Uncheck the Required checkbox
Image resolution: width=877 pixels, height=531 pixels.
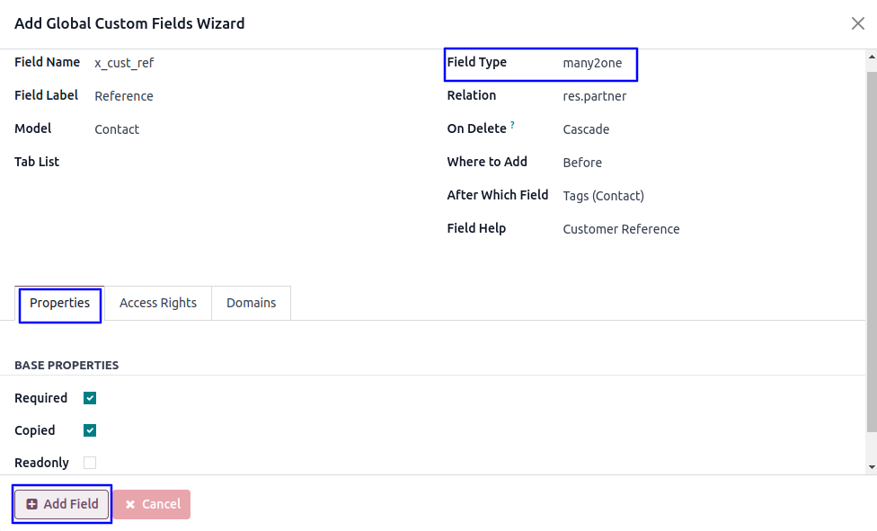click(x=90, y=398)
